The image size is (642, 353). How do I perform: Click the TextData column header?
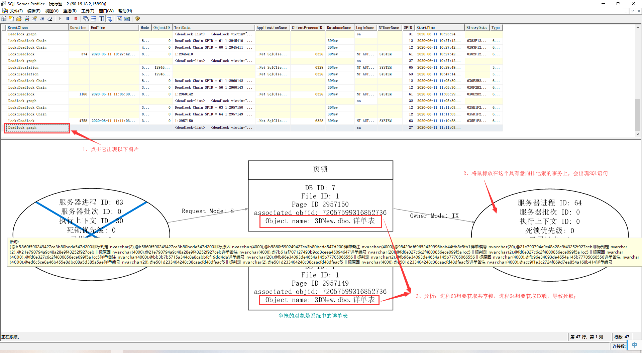click(x=214, y=28)
